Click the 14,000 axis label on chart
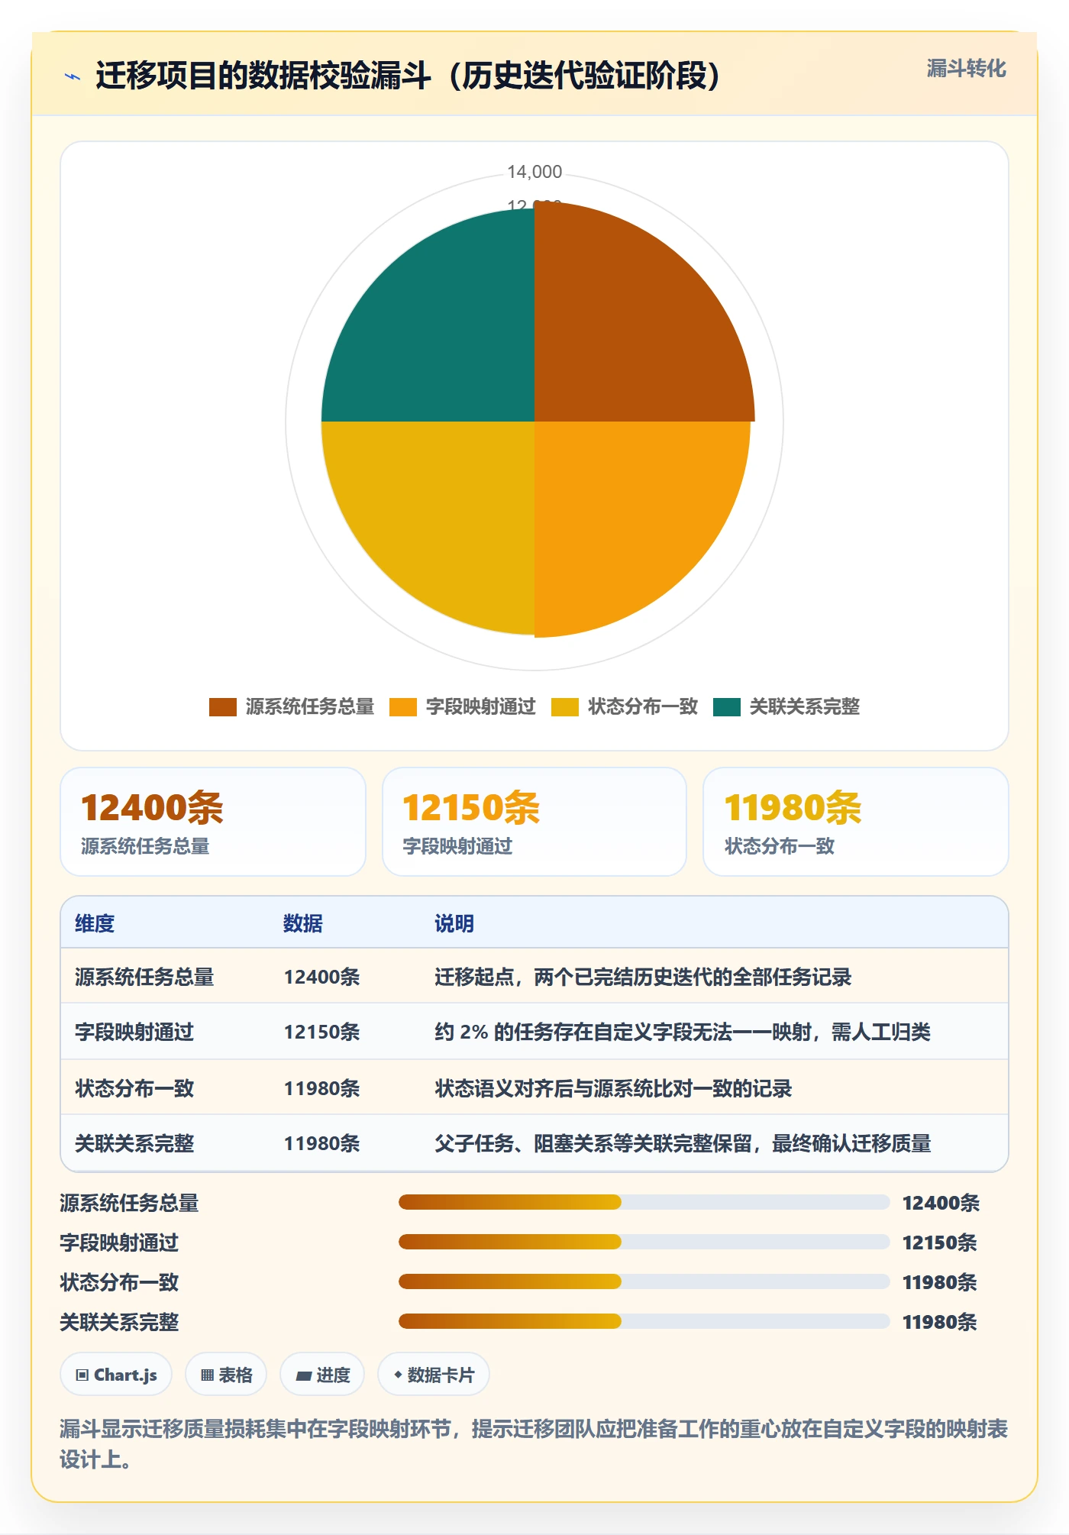This screenshot has width=1069, height=1535. (x=534, y=172)
